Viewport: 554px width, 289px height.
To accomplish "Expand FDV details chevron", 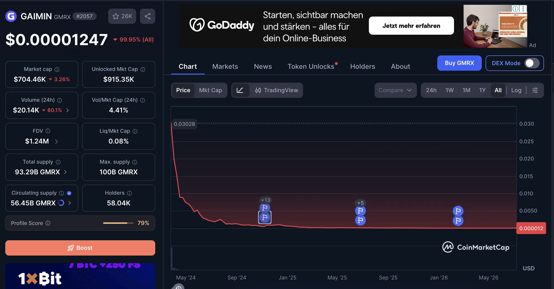I will [56, 141].
